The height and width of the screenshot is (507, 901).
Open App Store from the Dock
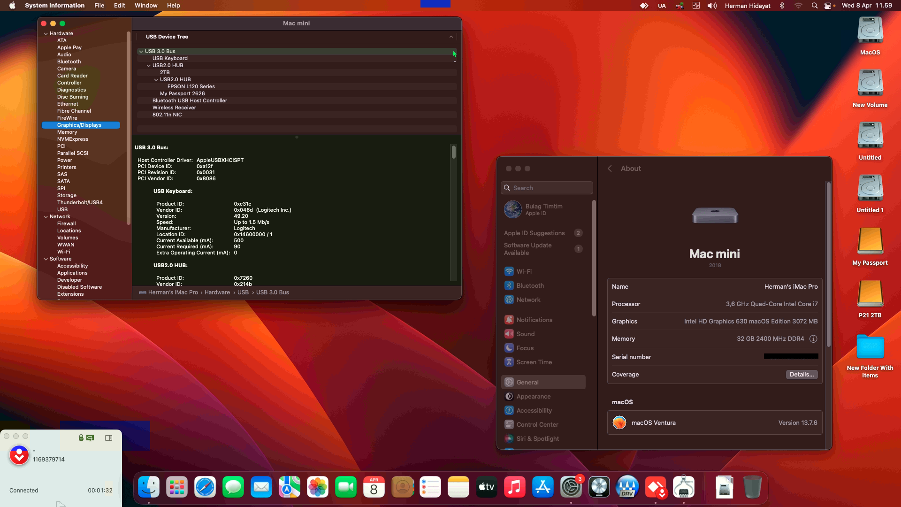click(543, 487)
